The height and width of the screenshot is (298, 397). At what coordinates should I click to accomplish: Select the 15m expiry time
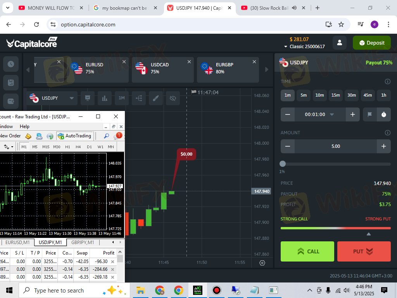(336, 95)
